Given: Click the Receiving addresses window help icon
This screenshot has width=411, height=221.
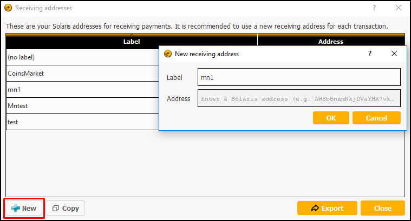Looking at the screenshot, I should click(x=374, y=8).
